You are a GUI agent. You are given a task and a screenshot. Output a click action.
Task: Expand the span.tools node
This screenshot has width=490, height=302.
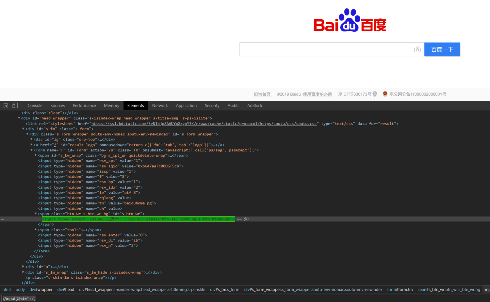[x=36, y=230]
